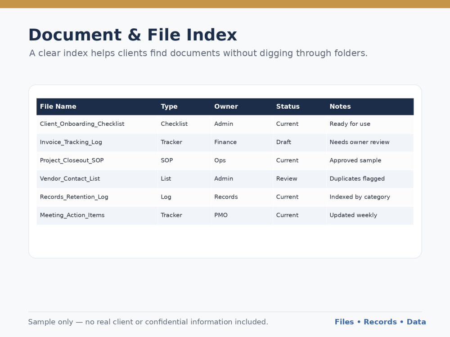Click the Checklist type cell
The height and width of the screenshot is (337, 450).
174,124
